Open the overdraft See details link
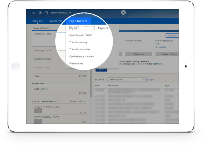Image resolution: width=203 pixels, height=148 pixels. [161, 47]
